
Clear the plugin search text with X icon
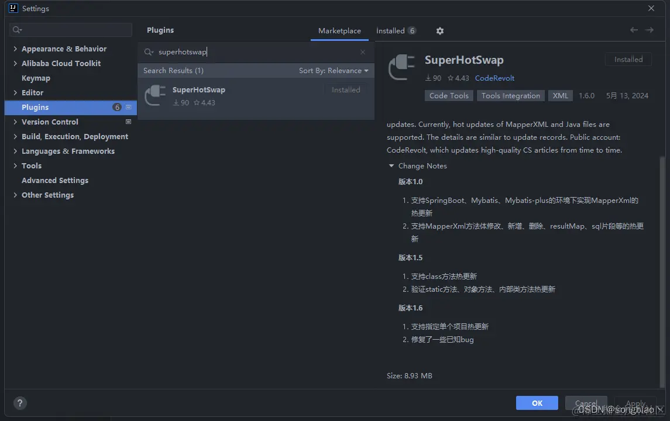[x=363, y=52]
